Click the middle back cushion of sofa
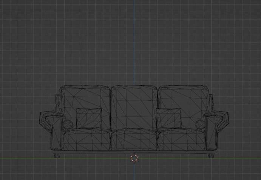Viewport: 261px width, 180px height. pos(134,107)
